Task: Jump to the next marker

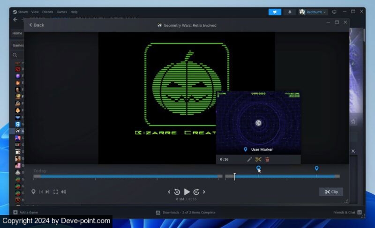Action: click(47, 191)
